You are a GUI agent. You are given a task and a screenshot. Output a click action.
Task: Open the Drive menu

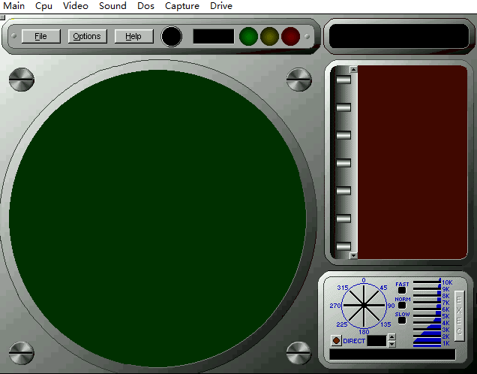(x=221, y=6)
